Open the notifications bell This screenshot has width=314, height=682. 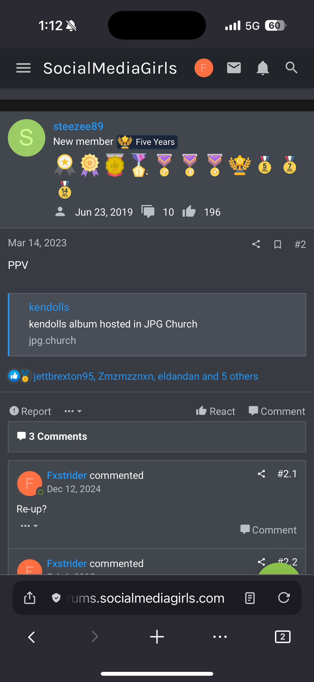pyautogui.click(x=263, y=68)
